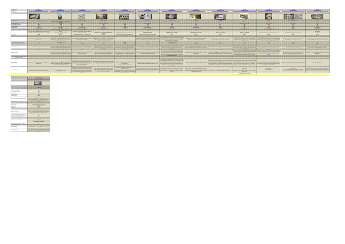
Task: Open the long brown briquettes stack in last column
Action: (x=317, y=16)
